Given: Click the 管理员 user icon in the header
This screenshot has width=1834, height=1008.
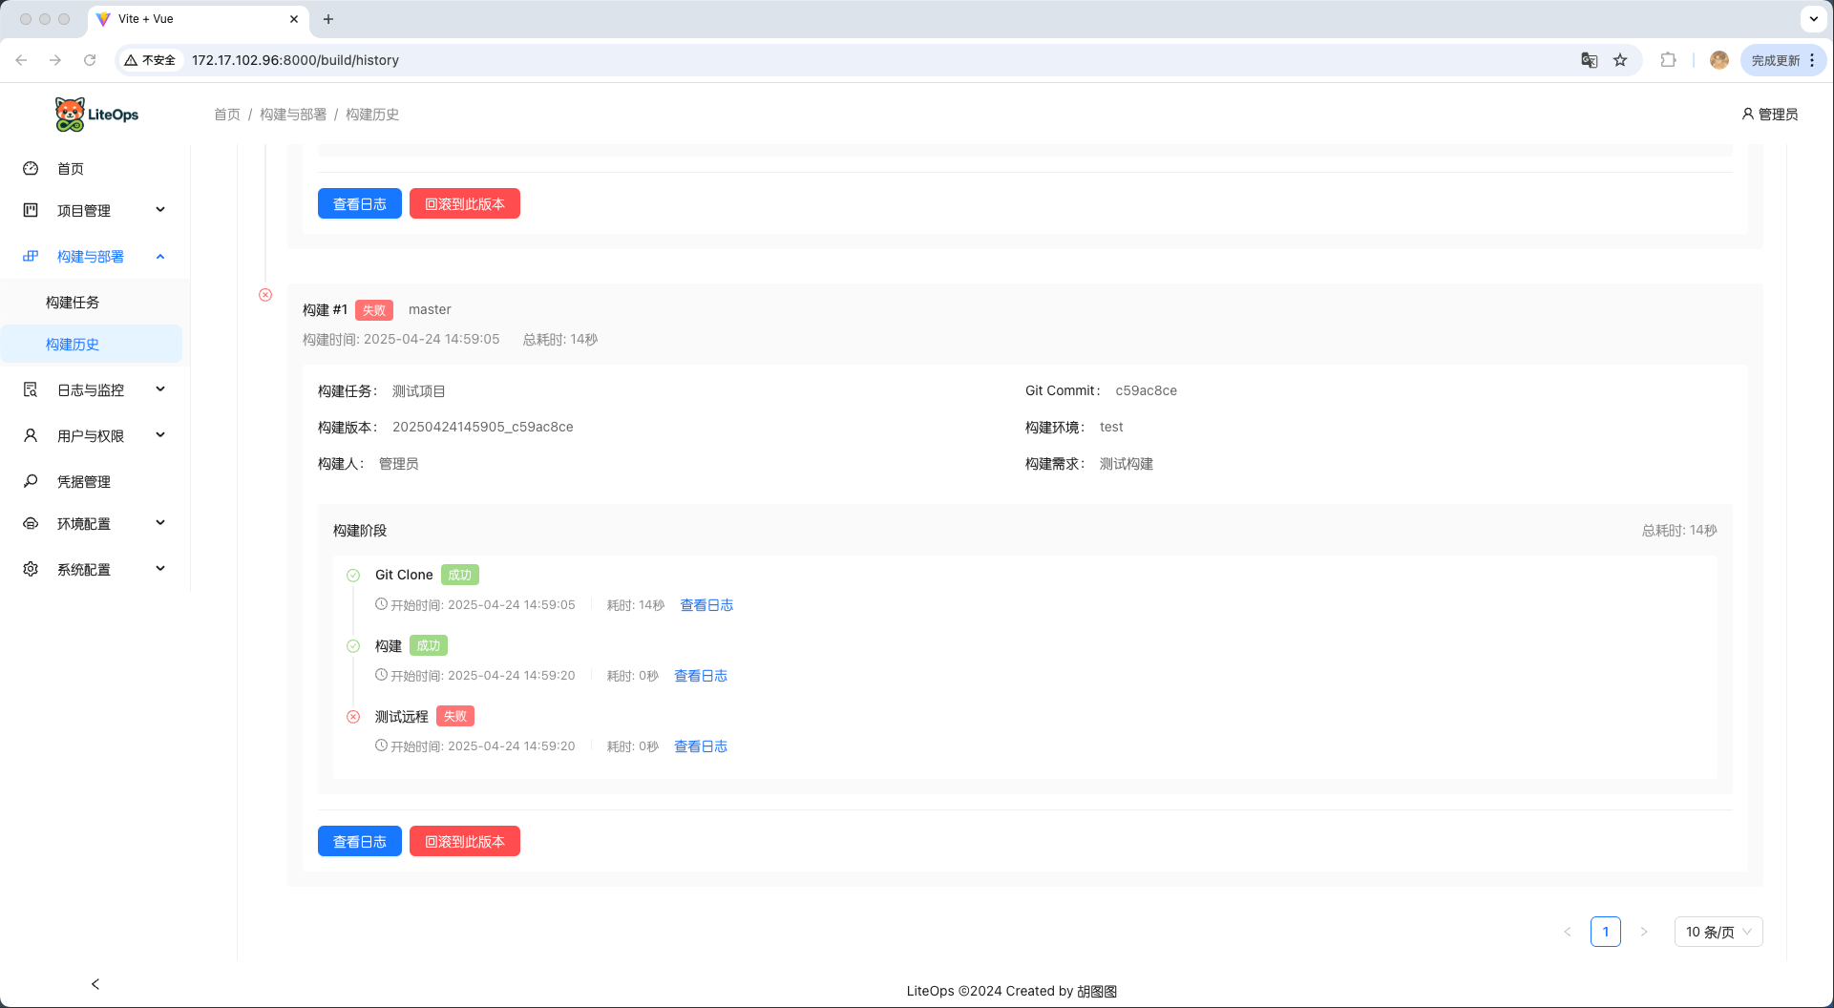Looking at the screenshot, I should tap(1748, 114).
